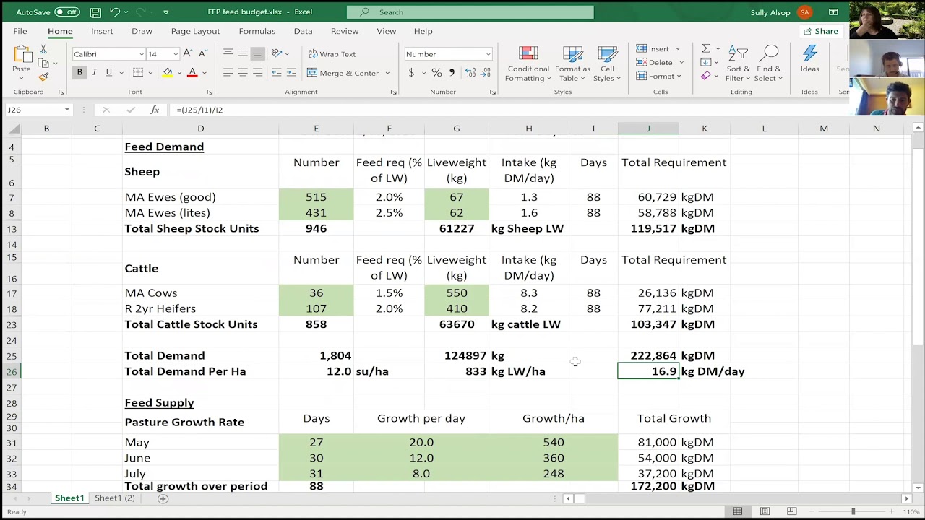Add a new sheet with the plus icon

click(163, 498)
